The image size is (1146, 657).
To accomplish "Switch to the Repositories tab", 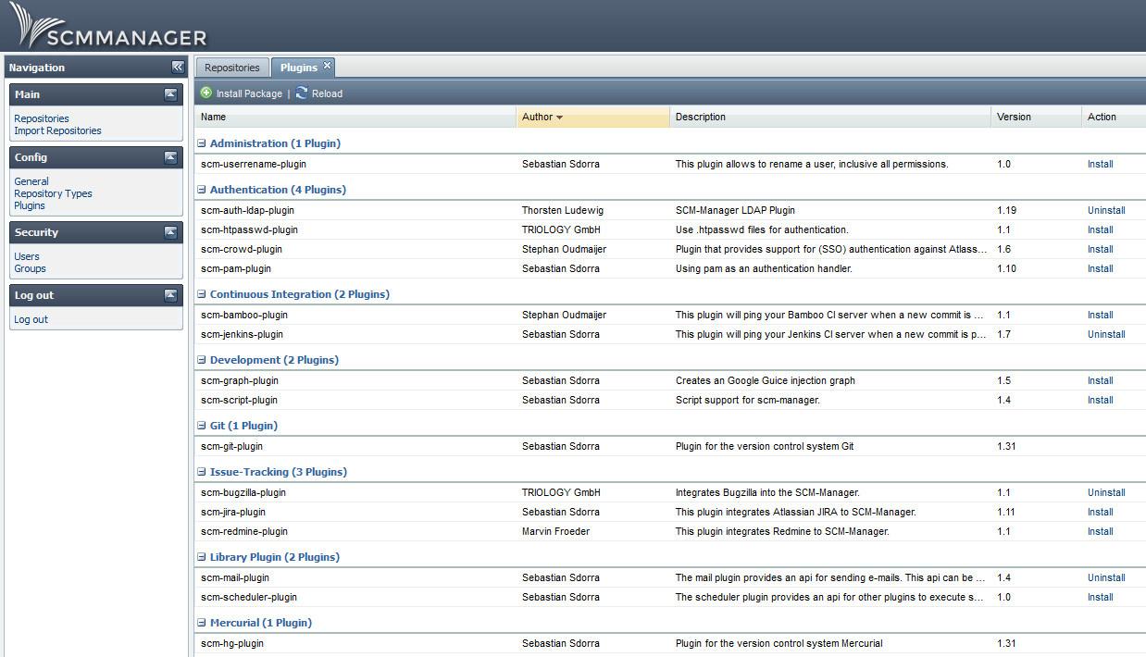I will point(231,68).
